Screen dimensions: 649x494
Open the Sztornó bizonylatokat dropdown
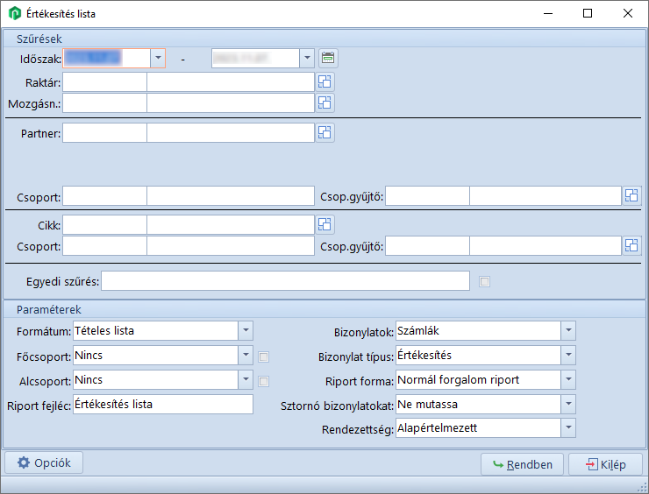pyautogui.click(x=568, y=405)
